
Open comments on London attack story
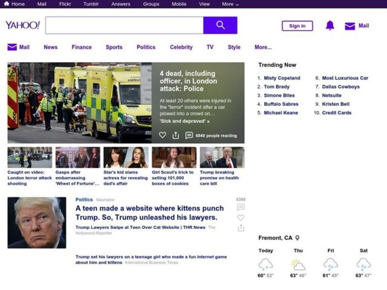click(x=189, y=135)
